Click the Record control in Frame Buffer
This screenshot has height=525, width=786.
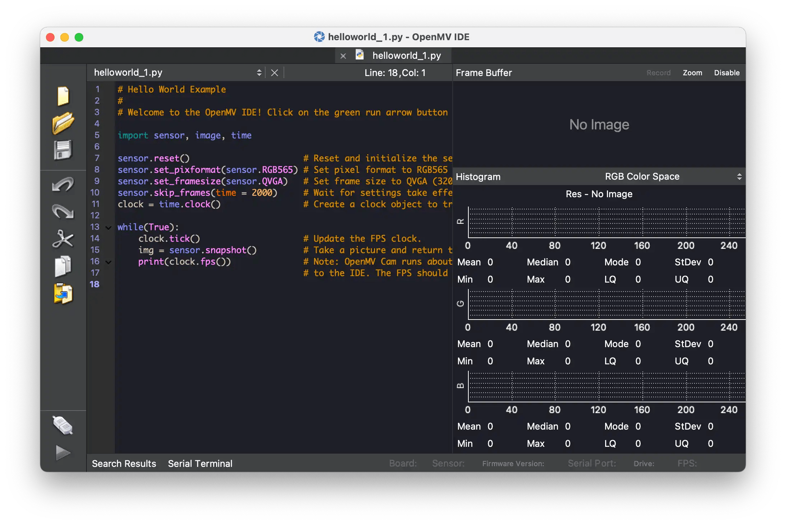pos(659,72)
